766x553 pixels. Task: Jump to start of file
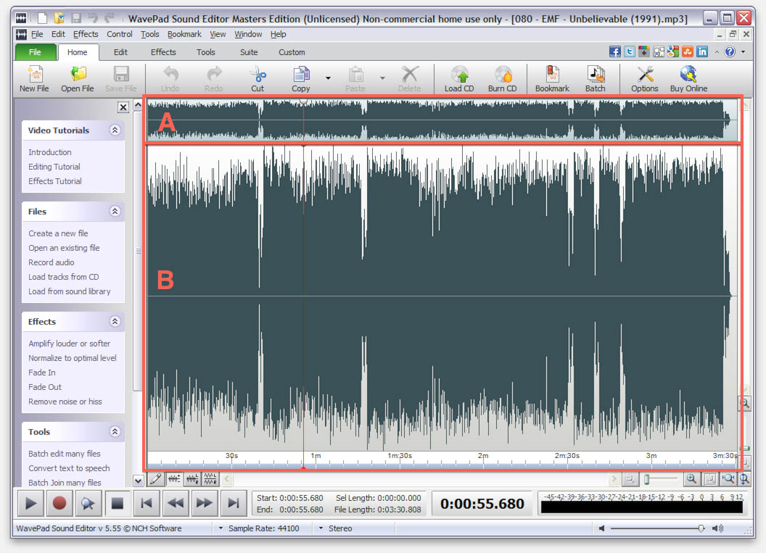pyautogui.click(x=146, y=503)
